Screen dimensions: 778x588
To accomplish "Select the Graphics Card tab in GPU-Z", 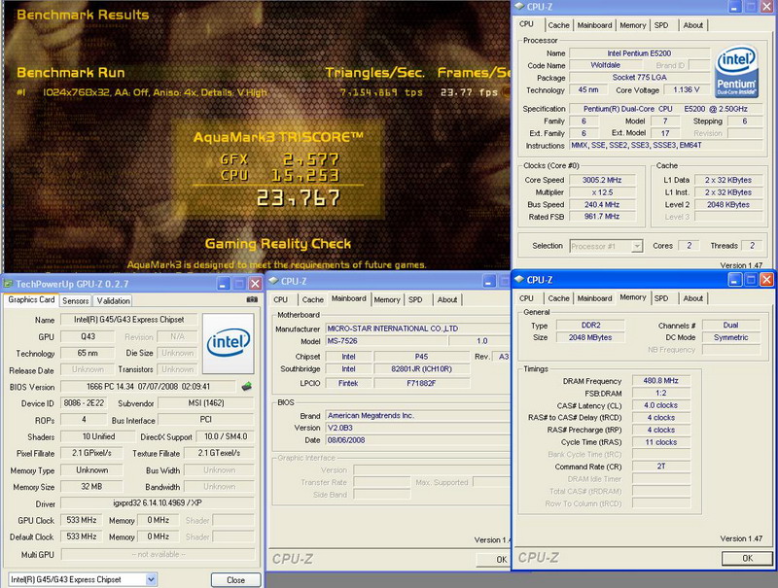I will [x=31, y=299].
